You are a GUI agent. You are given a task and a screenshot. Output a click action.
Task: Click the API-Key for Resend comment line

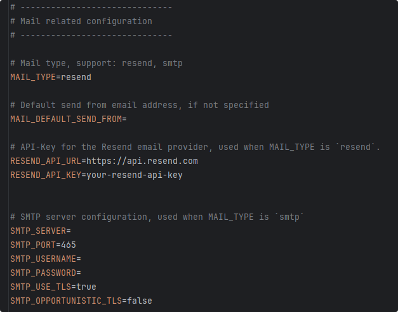tap(196, 147)
